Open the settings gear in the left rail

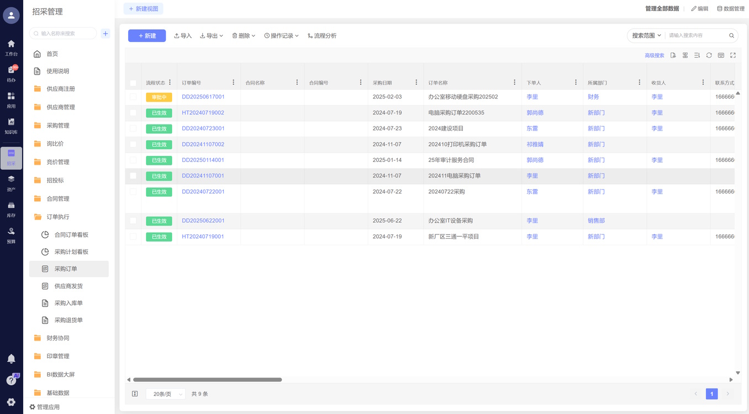11,402
